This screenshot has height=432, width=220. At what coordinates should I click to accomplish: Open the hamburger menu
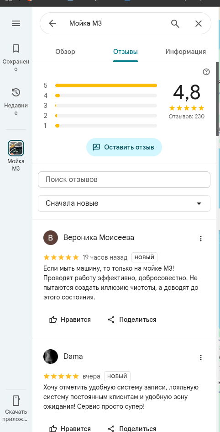(x=16, y=23)
